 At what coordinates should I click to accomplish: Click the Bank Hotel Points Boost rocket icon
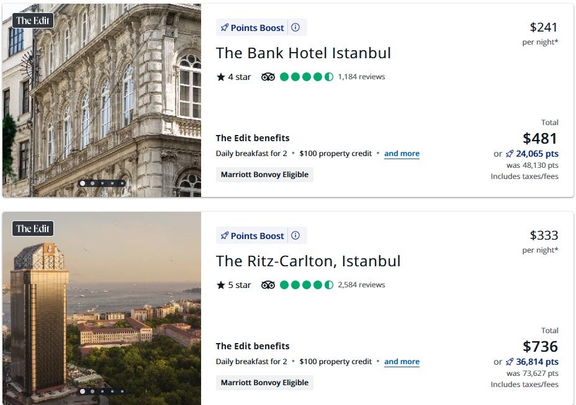coord(224,28)
